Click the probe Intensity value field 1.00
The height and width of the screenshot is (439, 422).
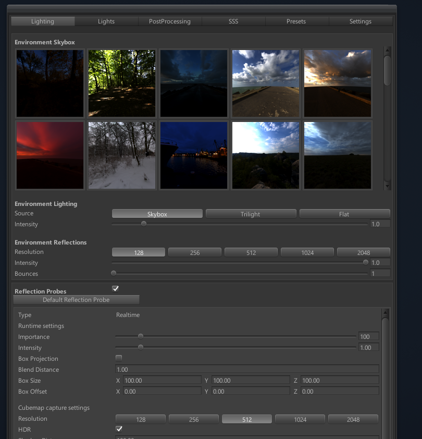369,347
